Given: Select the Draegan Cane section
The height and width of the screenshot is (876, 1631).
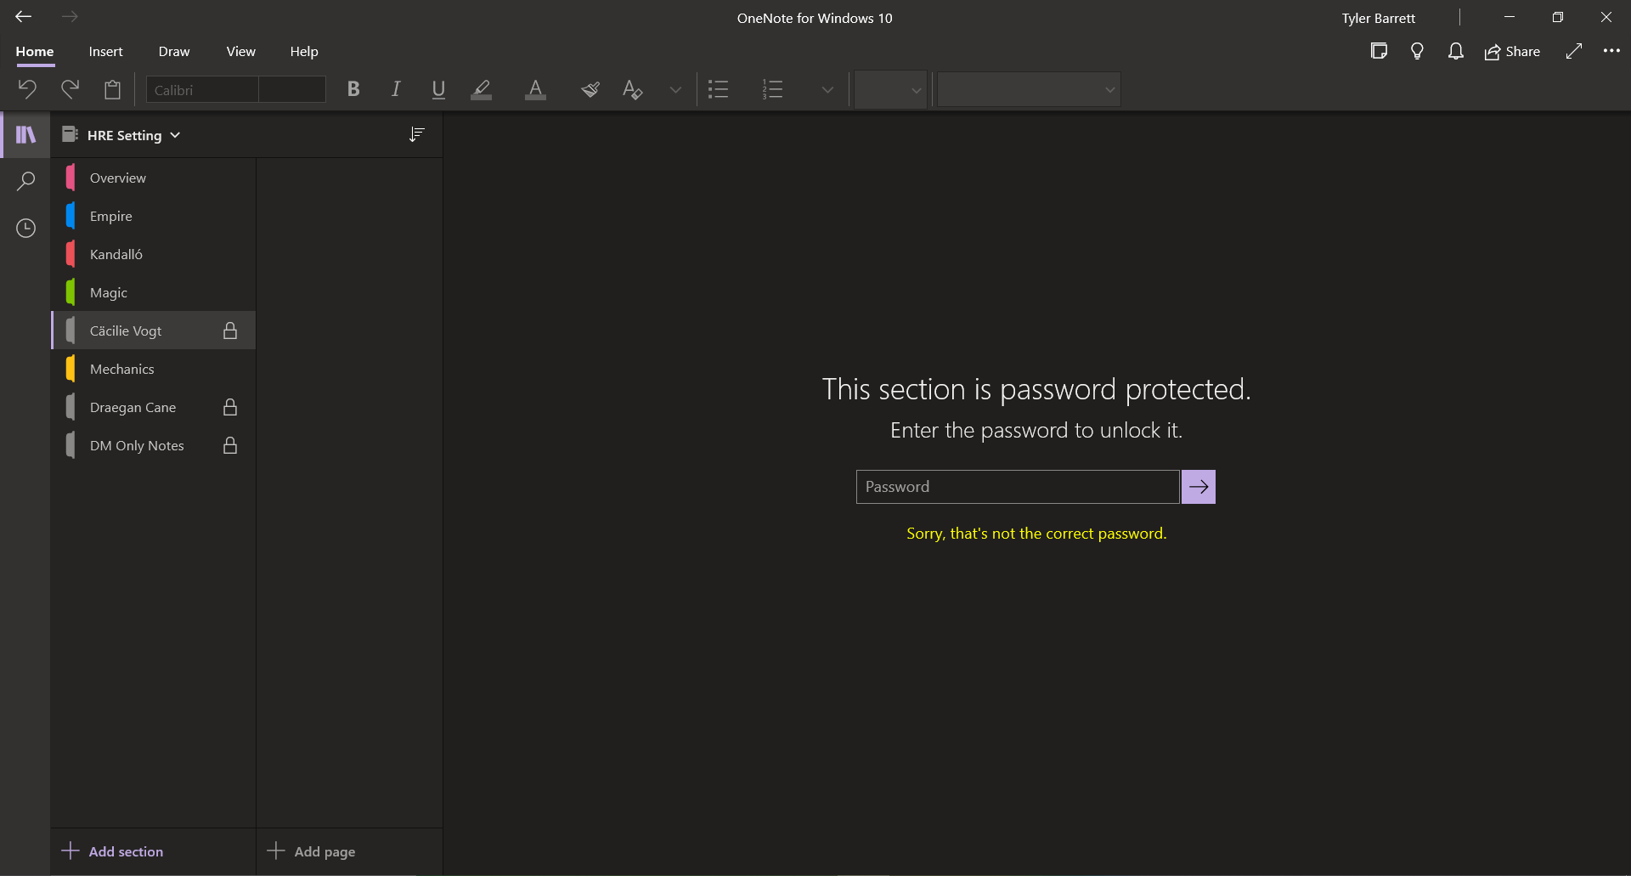Looking at the screenshot, I should [154, 407].
